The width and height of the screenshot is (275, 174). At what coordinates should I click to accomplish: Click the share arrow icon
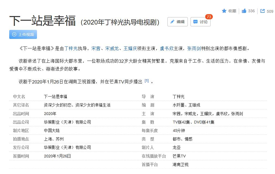262,11
